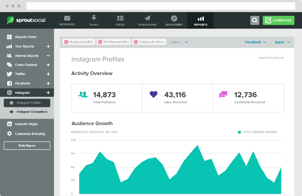Open the Messages envelope icon
Viewport: 302px width, 196px height.
(67, 18)
